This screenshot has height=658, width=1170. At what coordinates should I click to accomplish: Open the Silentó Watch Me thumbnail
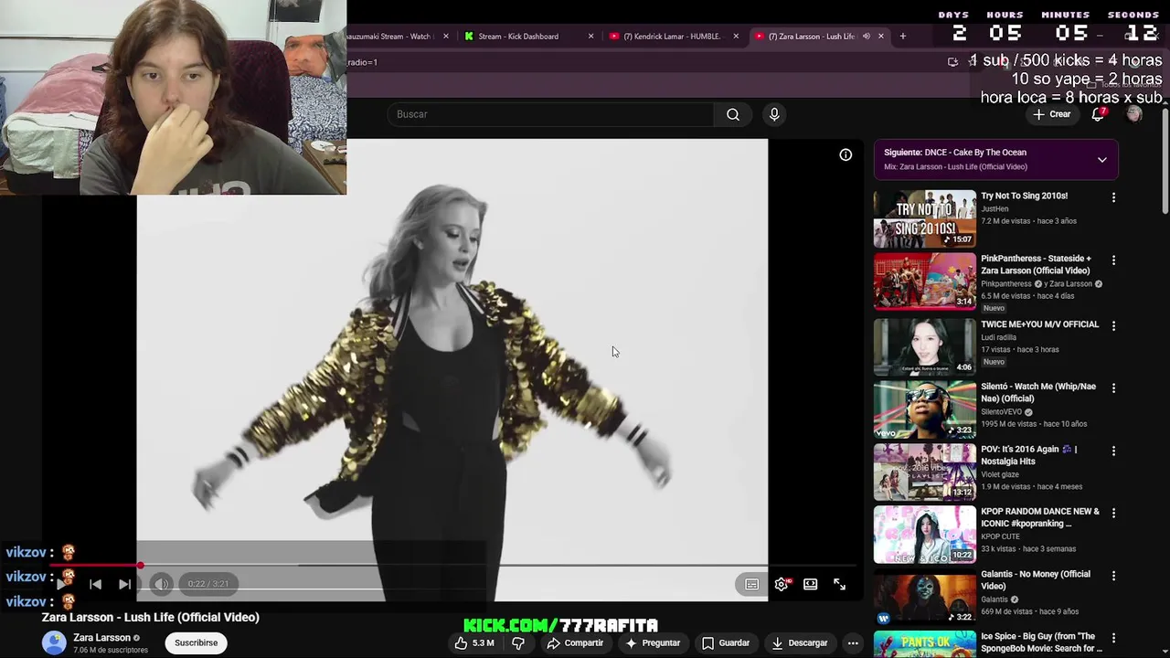(925, 409)
